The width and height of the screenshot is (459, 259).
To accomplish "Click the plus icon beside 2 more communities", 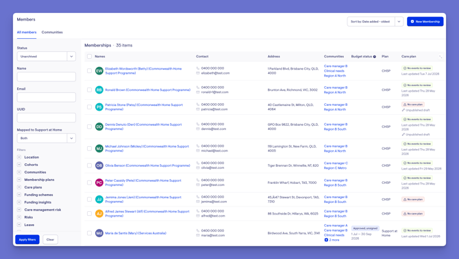I will coord(326,240).
